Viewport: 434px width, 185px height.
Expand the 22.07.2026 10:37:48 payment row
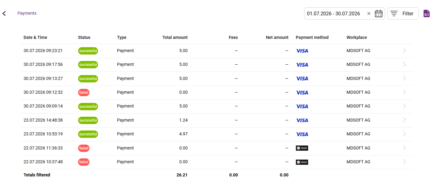[x=404, y=161]
